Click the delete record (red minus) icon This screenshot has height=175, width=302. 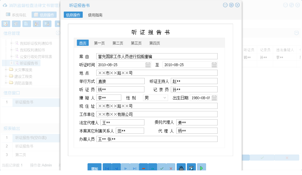(143, 168)
